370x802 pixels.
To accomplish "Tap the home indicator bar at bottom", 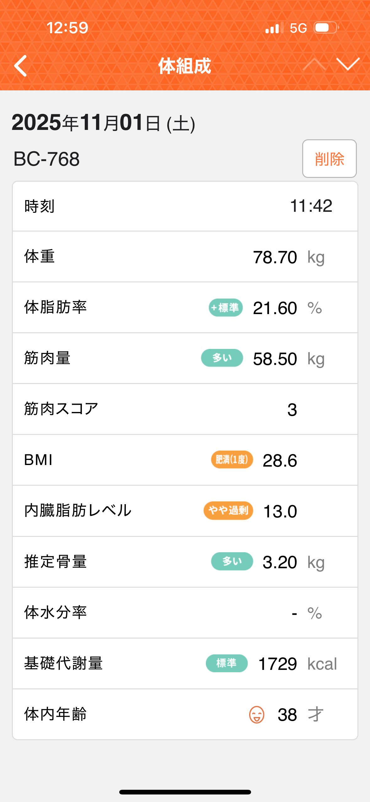I will click(x=185, y=792).
